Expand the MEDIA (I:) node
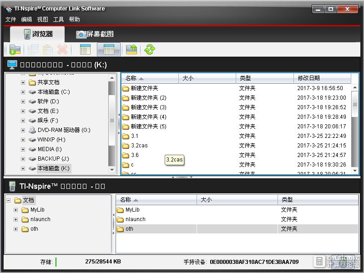 [23, 149]
